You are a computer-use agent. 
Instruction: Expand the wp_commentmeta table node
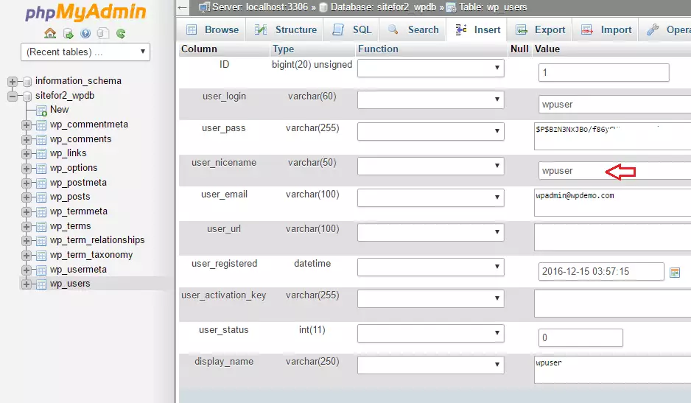pyautogui.click(x=27, y=125)
